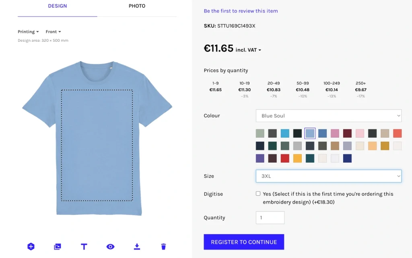Expand the Front placement selector
Image resolution: width=412 pixels, height=258 pixels.
click(x=53, y=31)
